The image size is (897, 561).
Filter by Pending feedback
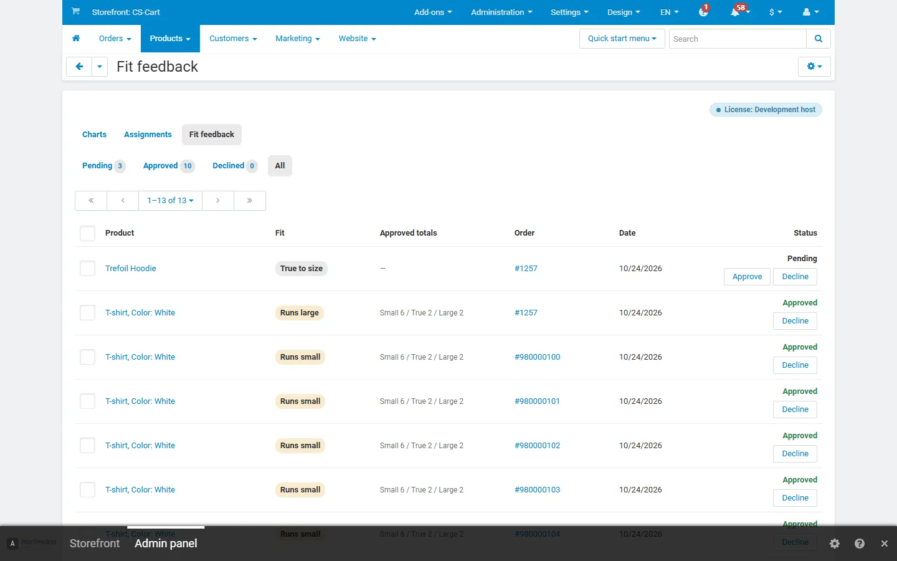point(103,166)
